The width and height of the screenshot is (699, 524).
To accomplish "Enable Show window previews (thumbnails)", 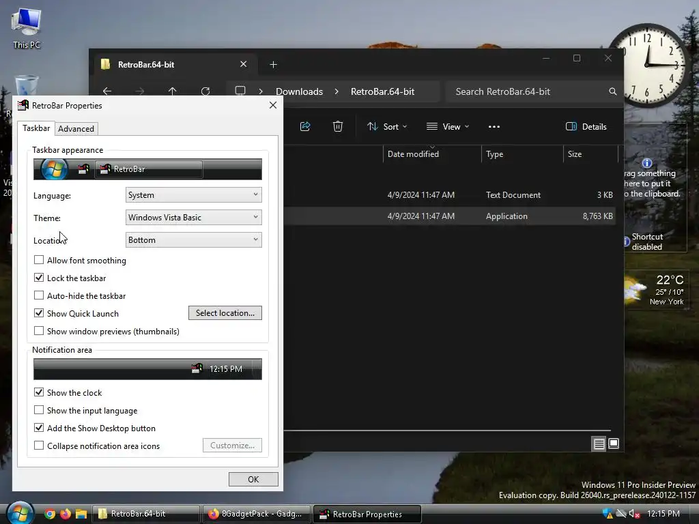I will [x=39, y=331].
